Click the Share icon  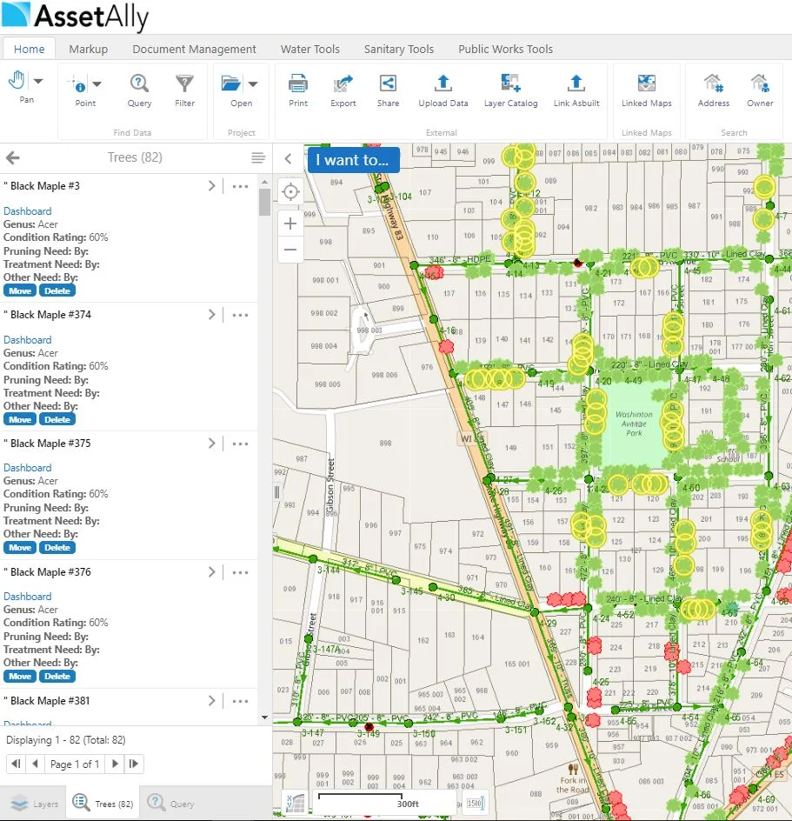tap(388, 83)
